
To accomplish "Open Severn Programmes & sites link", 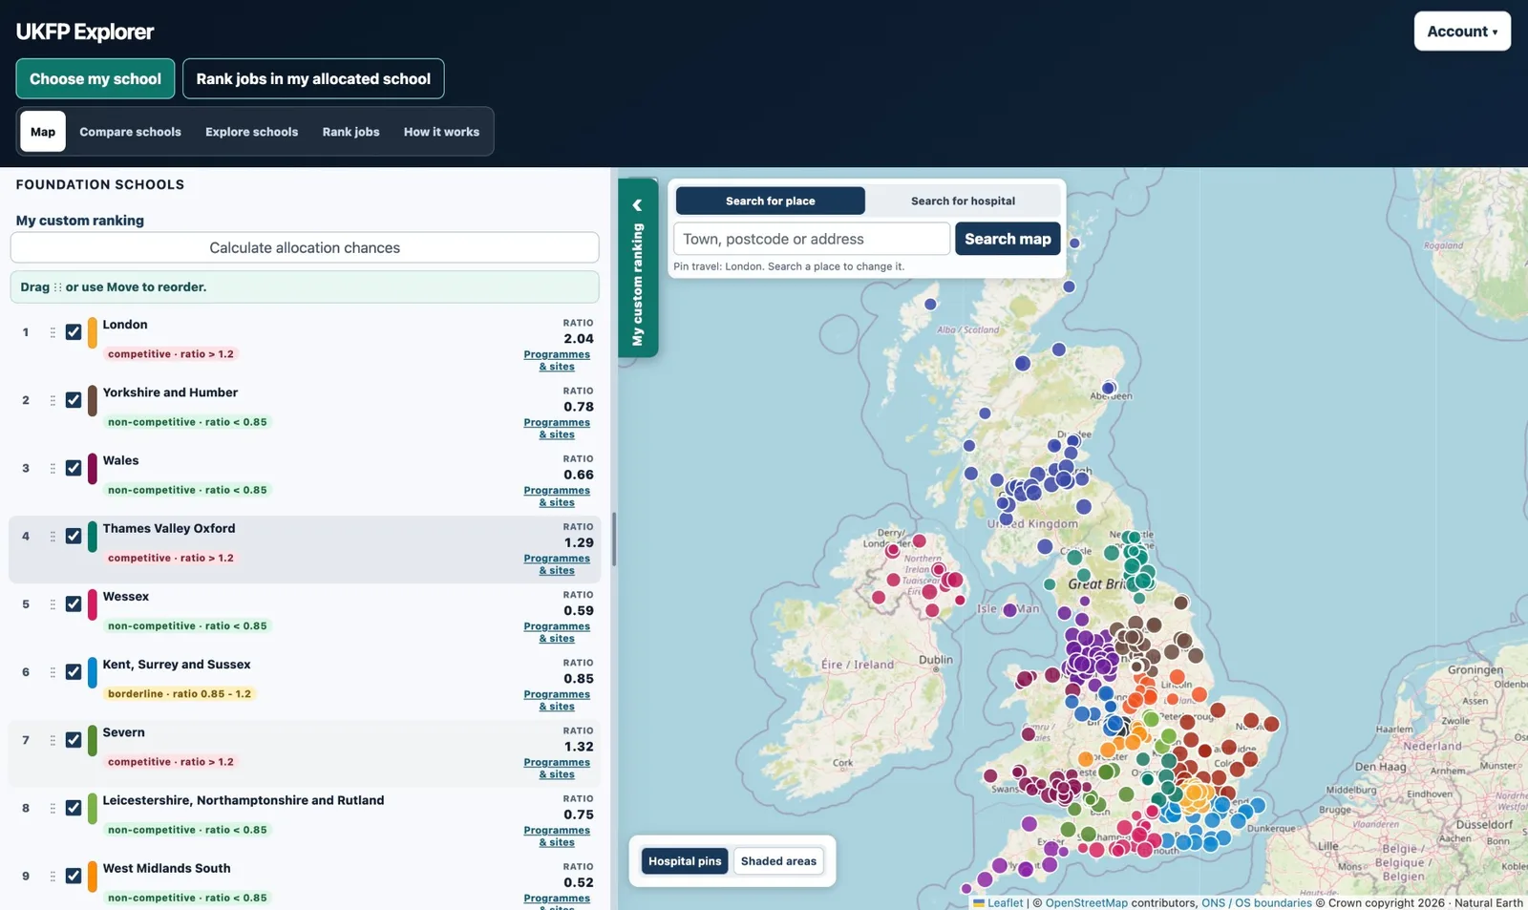I will tap(557, 768).
